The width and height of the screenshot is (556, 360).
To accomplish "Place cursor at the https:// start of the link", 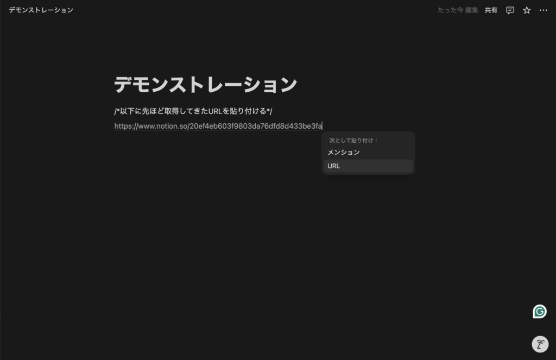I will pyautogui.click(x=115, y=127).
